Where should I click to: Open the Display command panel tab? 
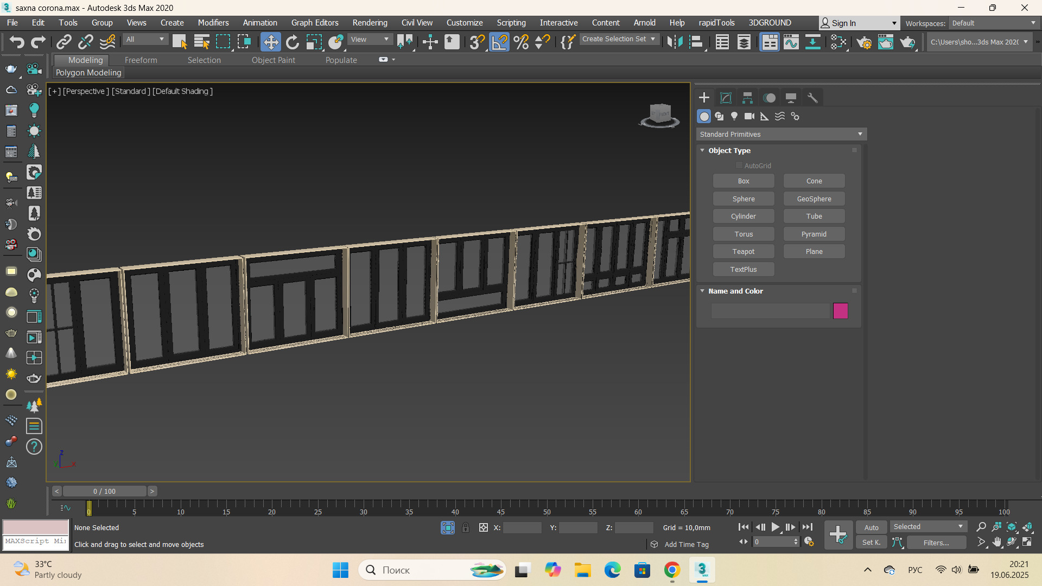pyautogui.click(x=791, y=98)
